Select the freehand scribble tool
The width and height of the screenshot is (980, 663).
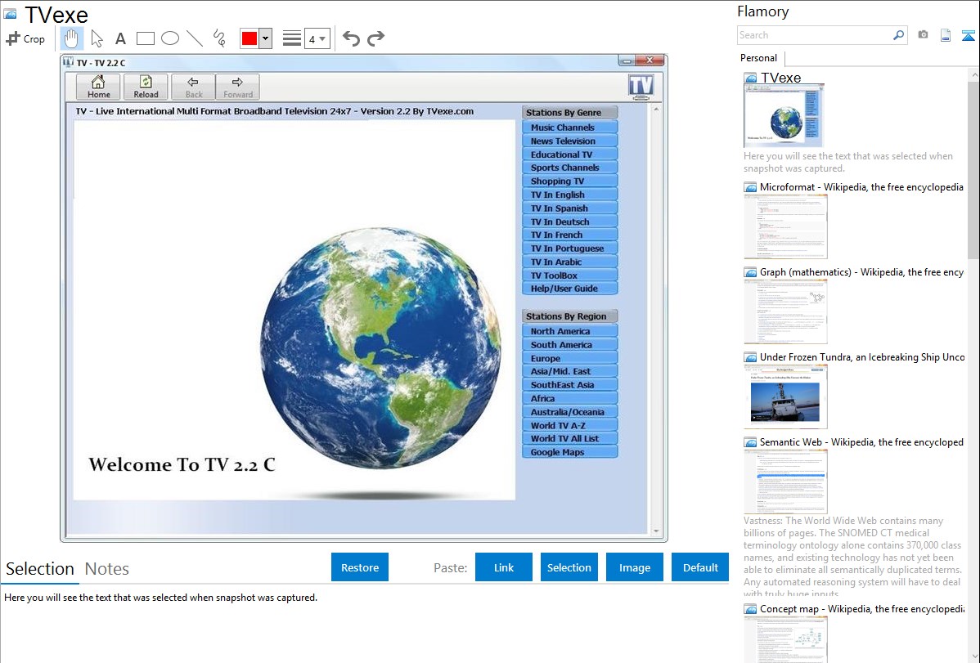219,38
